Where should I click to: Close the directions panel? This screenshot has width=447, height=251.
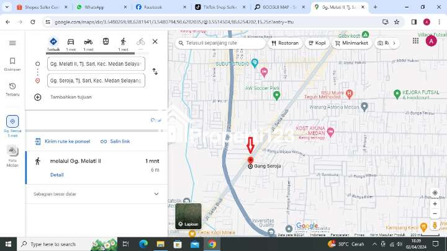(155, 42)
